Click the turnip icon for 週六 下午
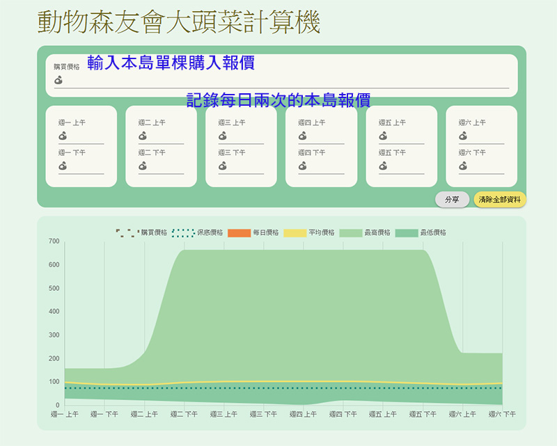557x446 pixels. pos(463,166)
